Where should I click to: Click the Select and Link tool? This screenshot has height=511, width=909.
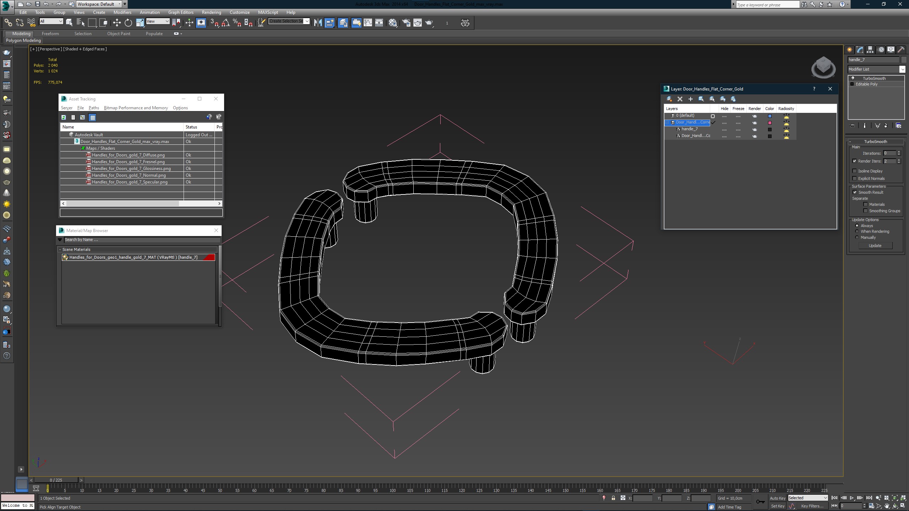pos(8,23)
